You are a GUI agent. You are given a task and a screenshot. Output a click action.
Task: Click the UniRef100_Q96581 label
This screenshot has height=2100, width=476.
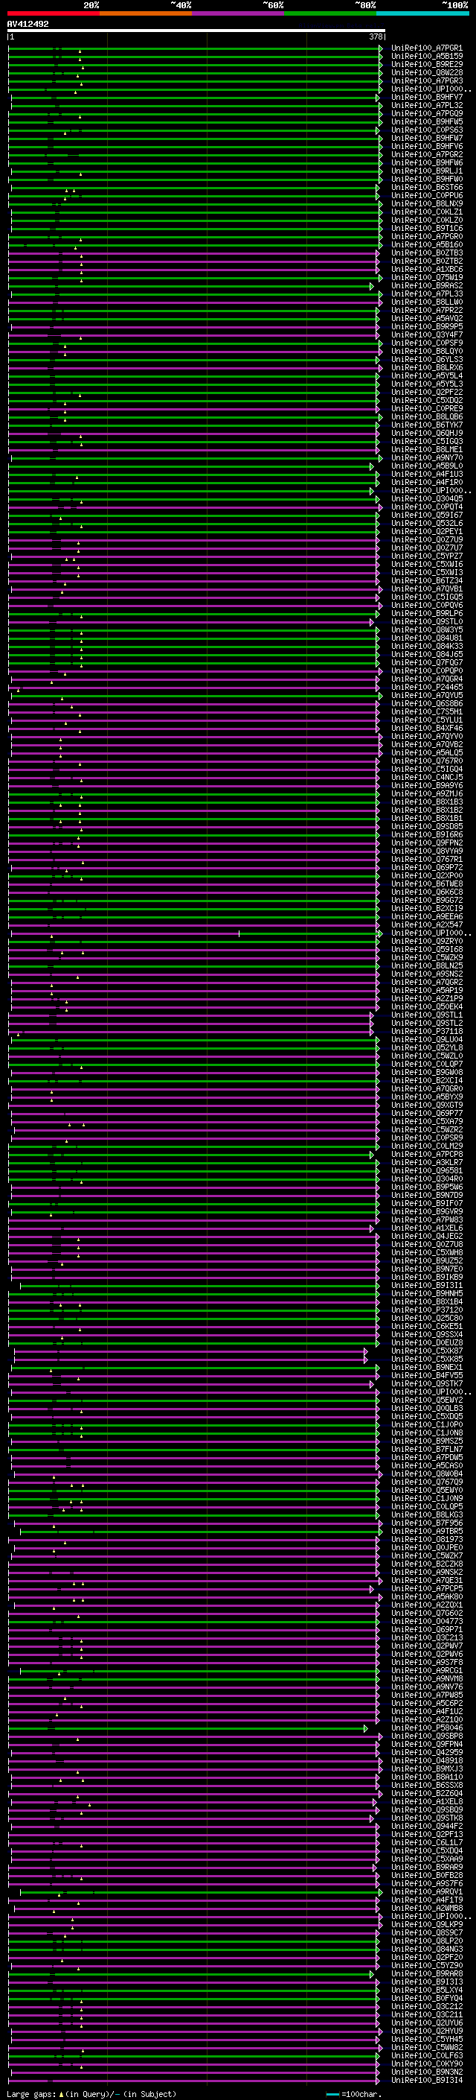426,1170
